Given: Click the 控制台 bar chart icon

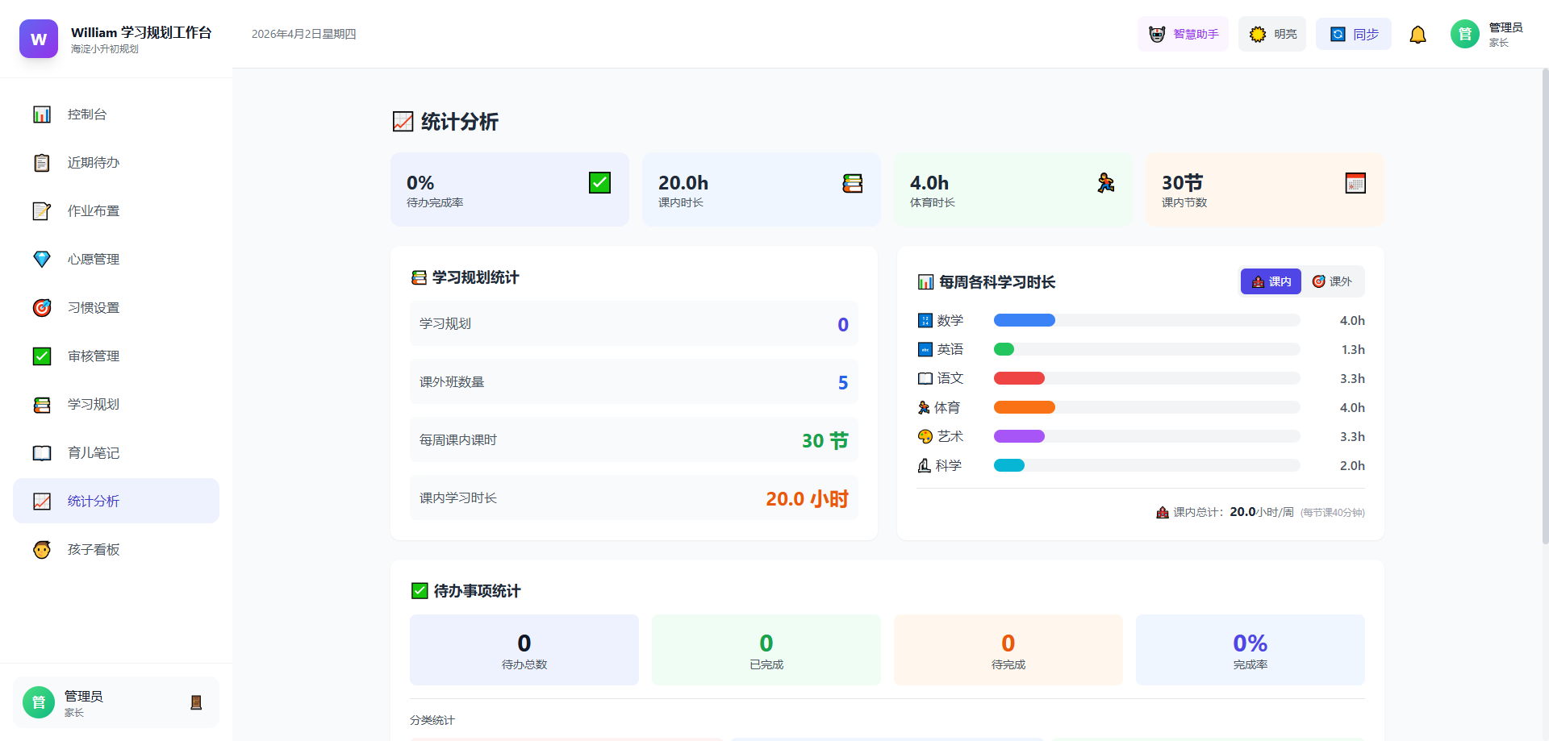Looking at the screenshot, I should point(42,114).
